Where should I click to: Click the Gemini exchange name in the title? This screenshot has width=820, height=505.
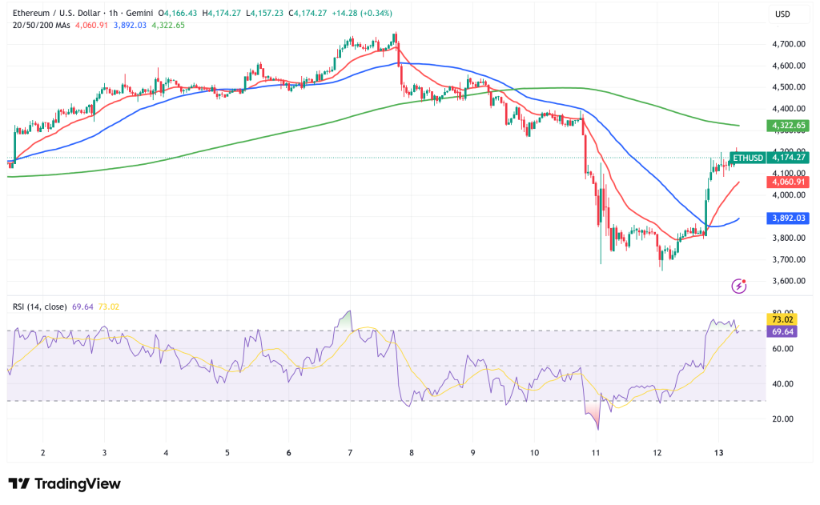[x=139, y=14]
